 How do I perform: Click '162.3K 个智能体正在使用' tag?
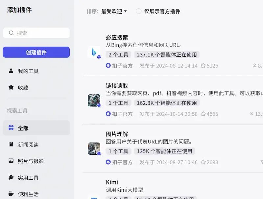click(x=167, y=103)
